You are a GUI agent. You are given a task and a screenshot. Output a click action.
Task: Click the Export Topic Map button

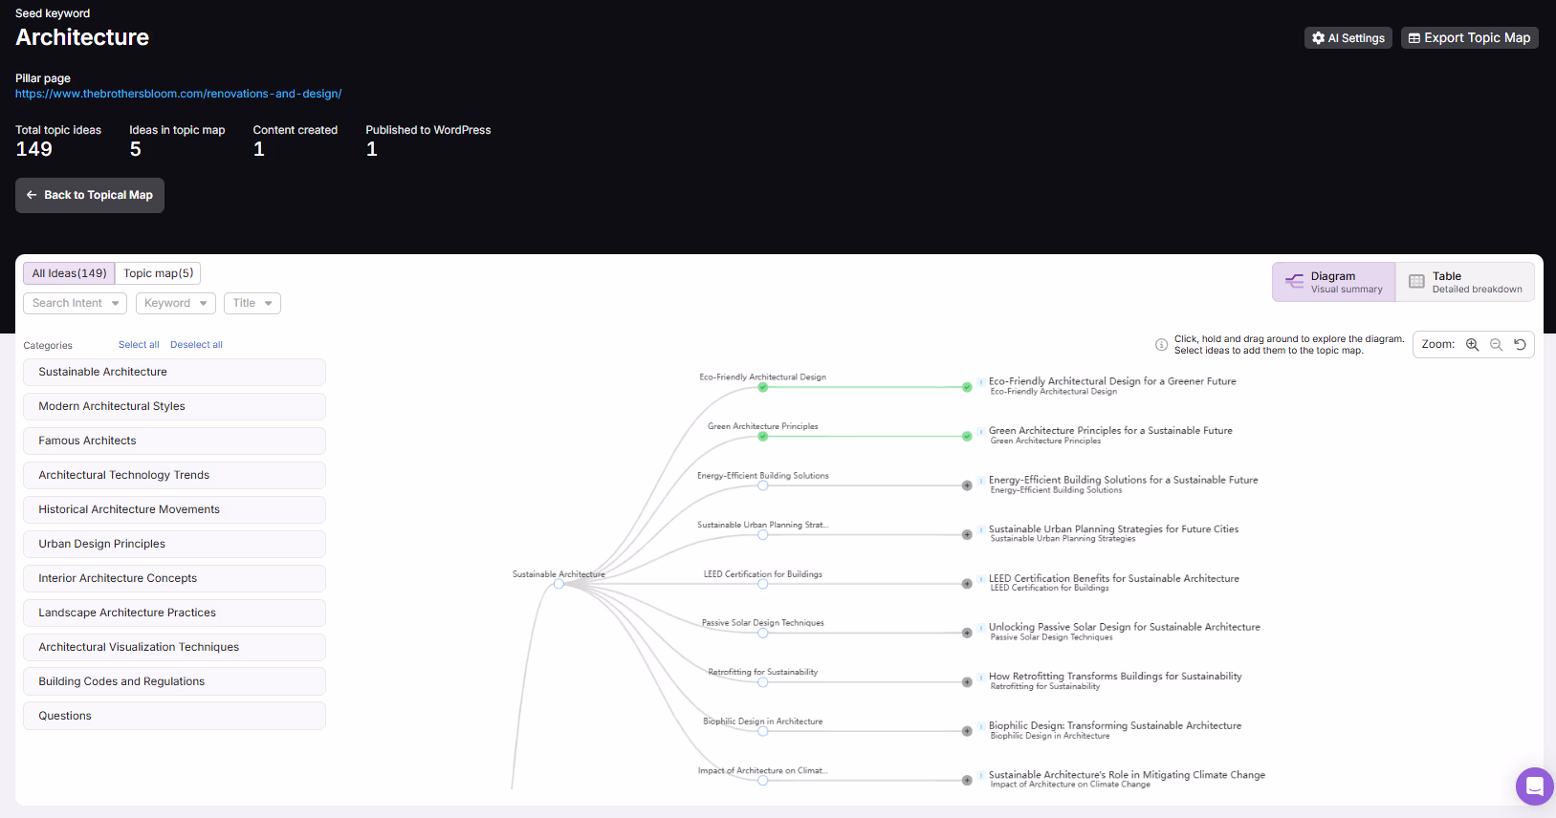1469,38
